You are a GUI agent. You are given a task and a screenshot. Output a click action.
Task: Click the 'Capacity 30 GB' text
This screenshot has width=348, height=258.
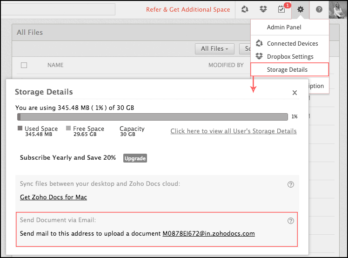point(132,131)
